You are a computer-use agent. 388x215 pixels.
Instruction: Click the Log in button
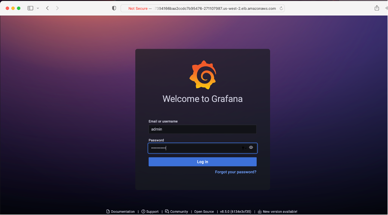[203, 162]
